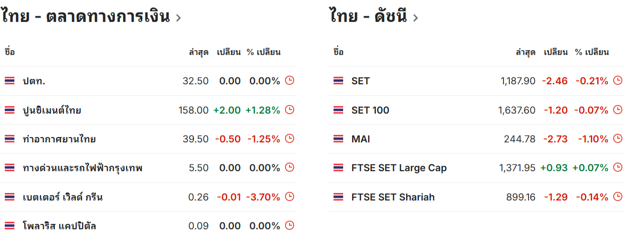The height and width of the screenshot is (234, 625).
Task: Click the Thai flag icon next to ท่าอากาศยานไทย
Action: point(10,139)
